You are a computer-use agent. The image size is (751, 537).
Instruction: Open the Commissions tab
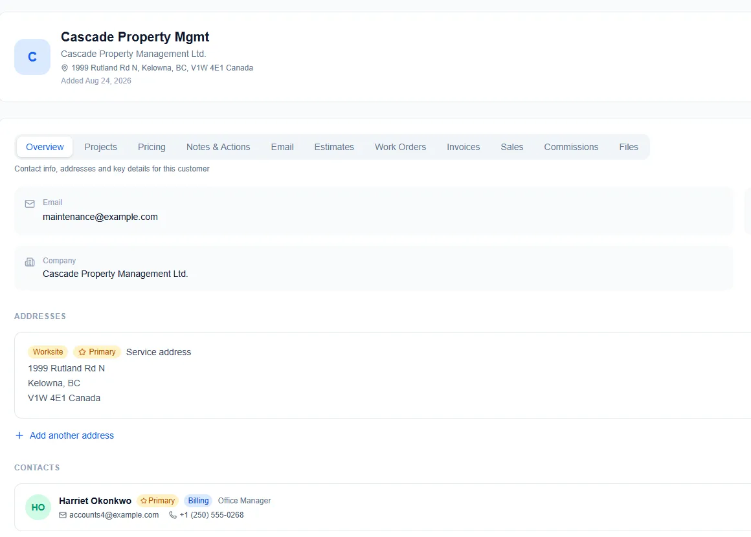point(572,147)
